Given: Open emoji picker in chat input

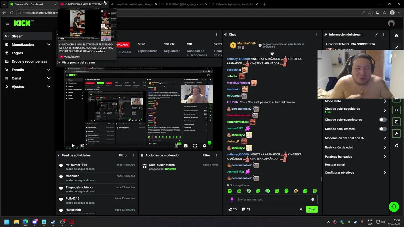Looking at the screenshot, I should pos(313,200).
